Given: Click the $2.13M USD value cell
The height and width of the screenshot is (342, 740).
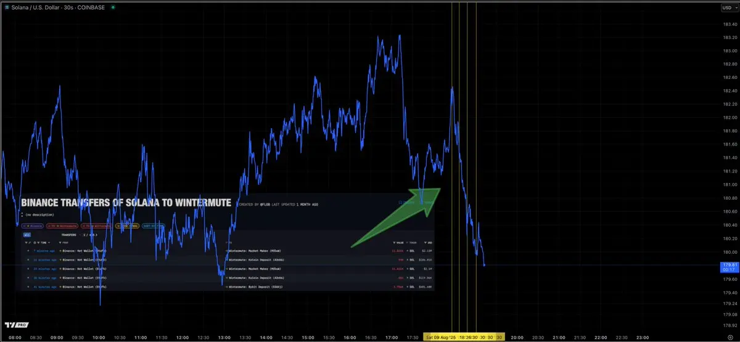Looking at the screenshot, I should (427, 251).
